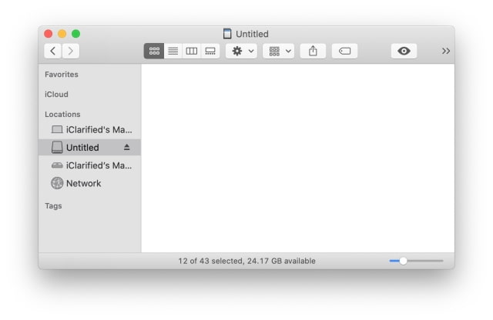Click the Tags sidebar heading

(x=53, y=205)
